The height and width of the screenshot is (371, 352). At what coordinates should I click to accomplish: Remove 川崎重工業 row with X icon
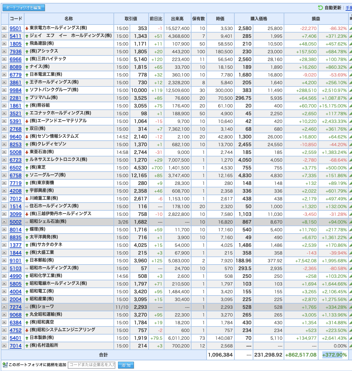pos(4,198)
